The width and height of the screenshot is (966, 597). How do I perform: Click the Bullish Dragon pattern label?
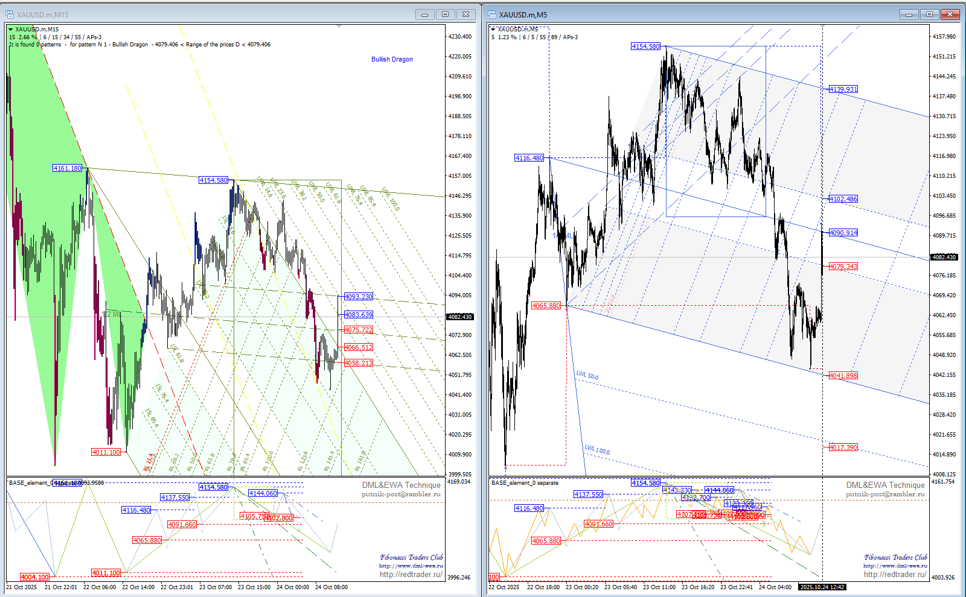coord(392,59)
